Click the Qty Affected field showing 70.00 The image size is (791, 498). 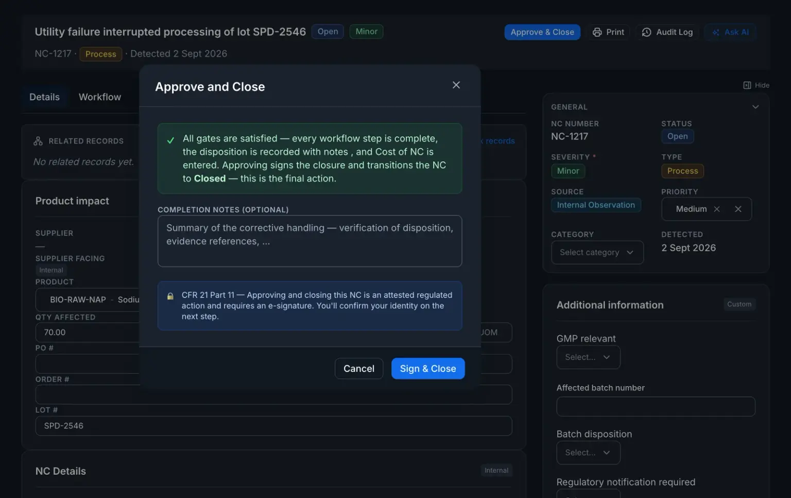pos(88,332)
